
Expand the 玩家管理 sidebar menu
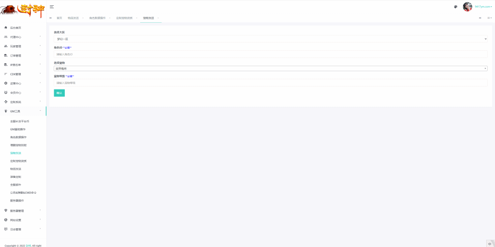coord(23,46)
